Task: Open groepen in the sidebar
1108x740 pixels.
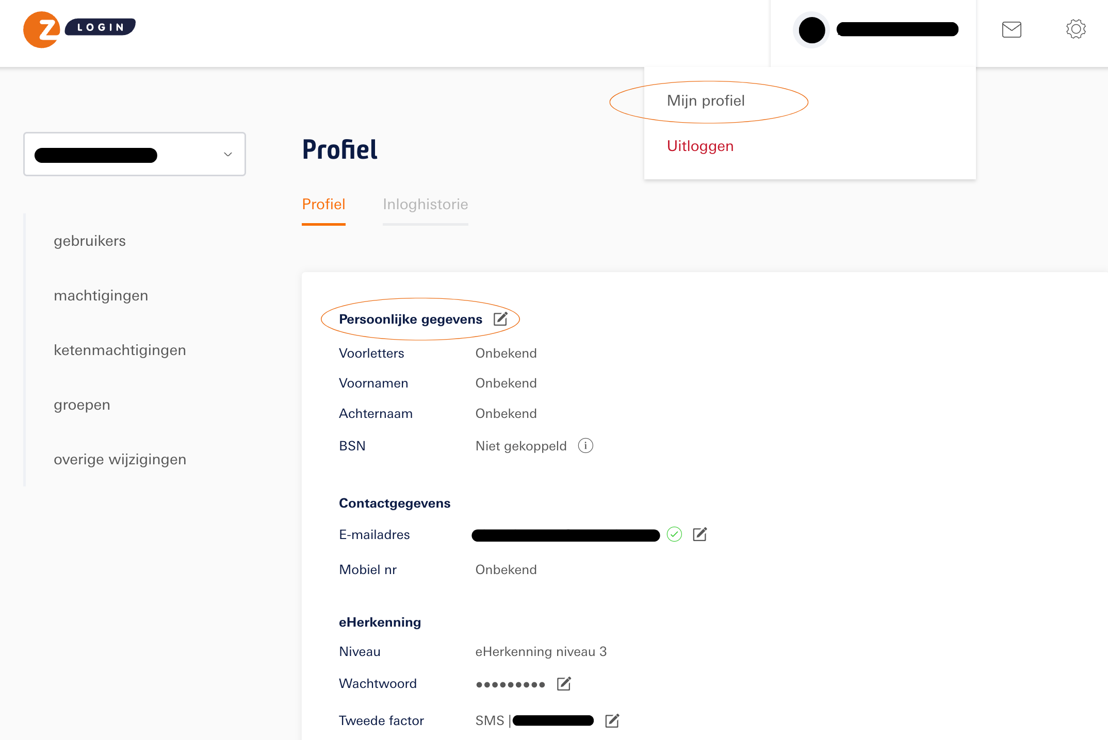Action: click(x=82, y=405)
